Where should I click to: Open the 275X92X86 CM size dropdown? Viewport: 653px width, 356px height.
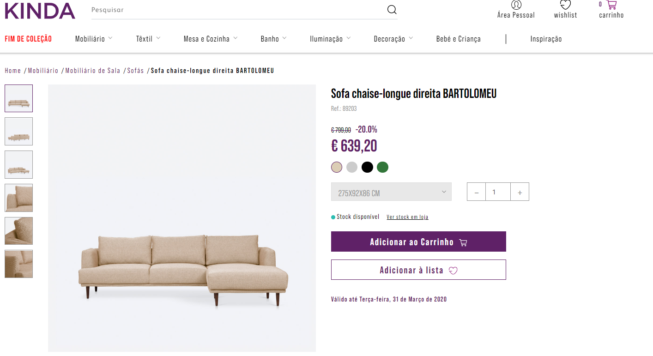click(391, 192)
